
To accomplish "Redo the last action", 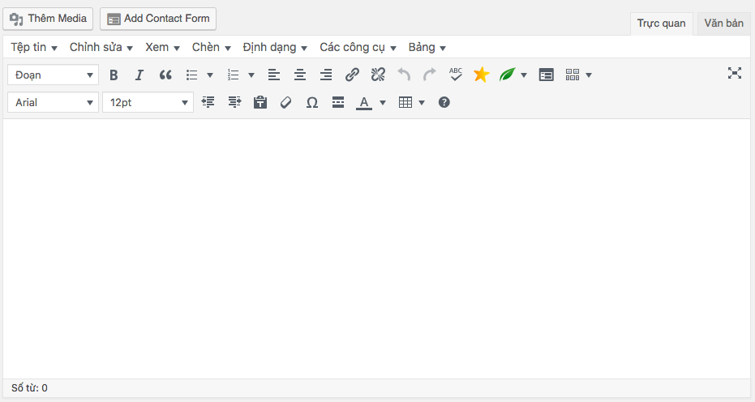I will [x=430, y=75].
